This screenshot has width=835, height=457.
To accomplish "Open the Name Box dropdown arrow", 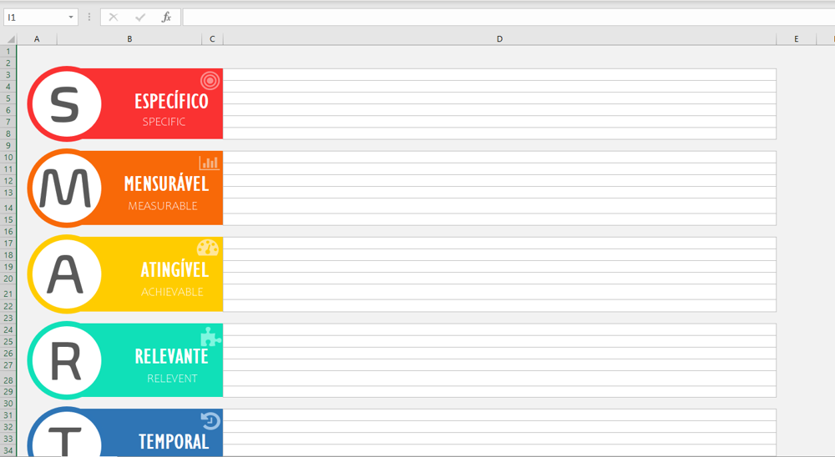I will pyautogui.click(x=71, y=17).
